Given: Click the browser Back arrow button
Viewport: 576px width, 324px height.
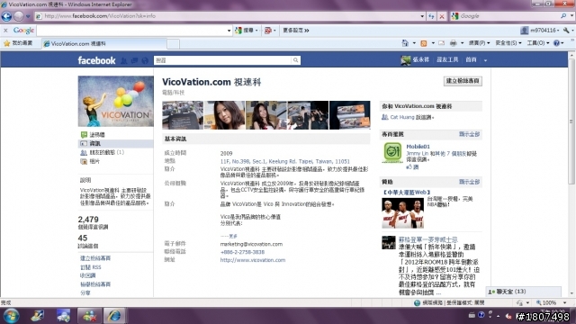Looking at the screenshot, I should click(6, 16).
